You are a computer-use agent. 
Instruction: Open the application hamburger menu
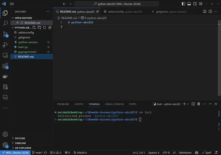point(12,4)
